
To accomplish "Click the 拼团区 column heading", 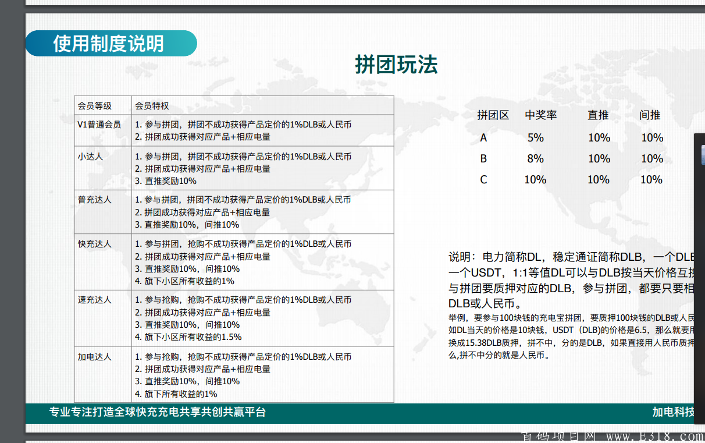I will (493, 115).
